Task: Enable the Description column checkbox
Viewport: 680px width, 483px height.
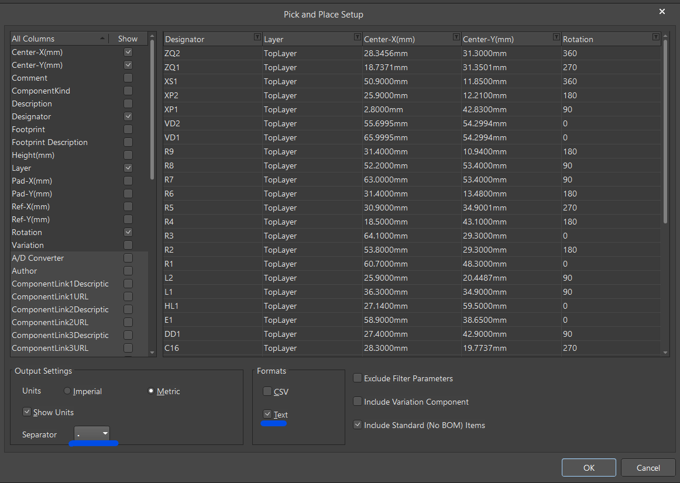Action: (128, 103)
